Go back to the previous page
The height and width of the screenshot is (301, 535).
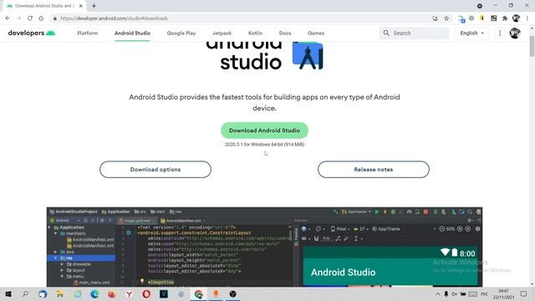tap(8, 18)
